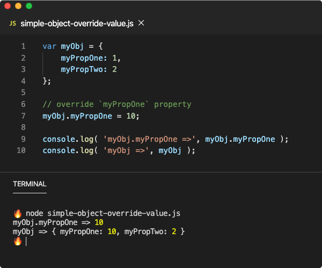This screenshot has height=268, width=322.
Task: Click the 'var' keyword on line 1
Action: [49, 46]
